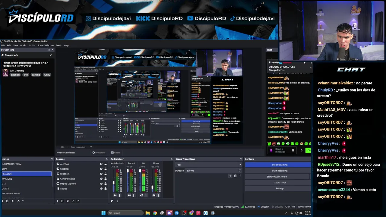This screenshot has height=217, width=386.
Task: Remove selected scene with the trash icon
Action: [8, 201]
